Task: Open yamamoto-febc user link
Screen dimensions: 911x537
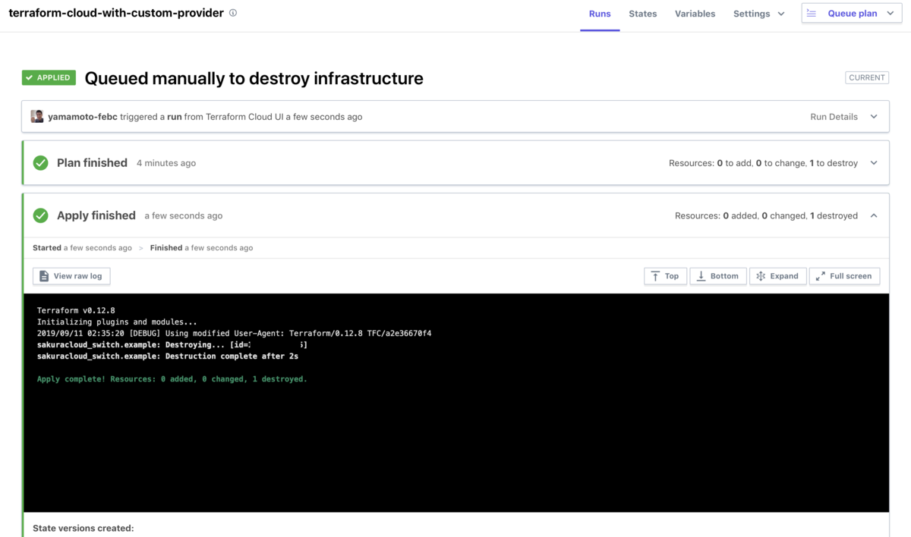Action: pyautogui.click(x=83, y=117)
